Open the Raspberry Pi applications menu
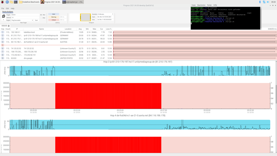Image resolution: width=277 pixels, height=156 pixels. pos(2,2)
